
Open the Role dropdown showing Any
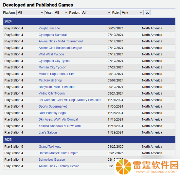132,13
